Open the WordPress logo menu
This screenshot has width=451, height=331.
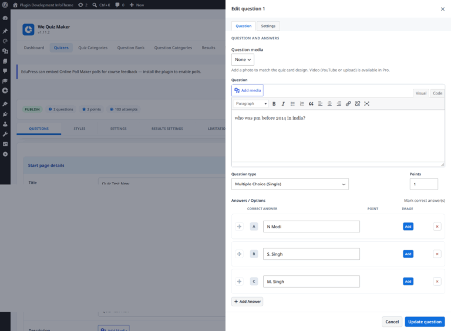click(5, 5)
